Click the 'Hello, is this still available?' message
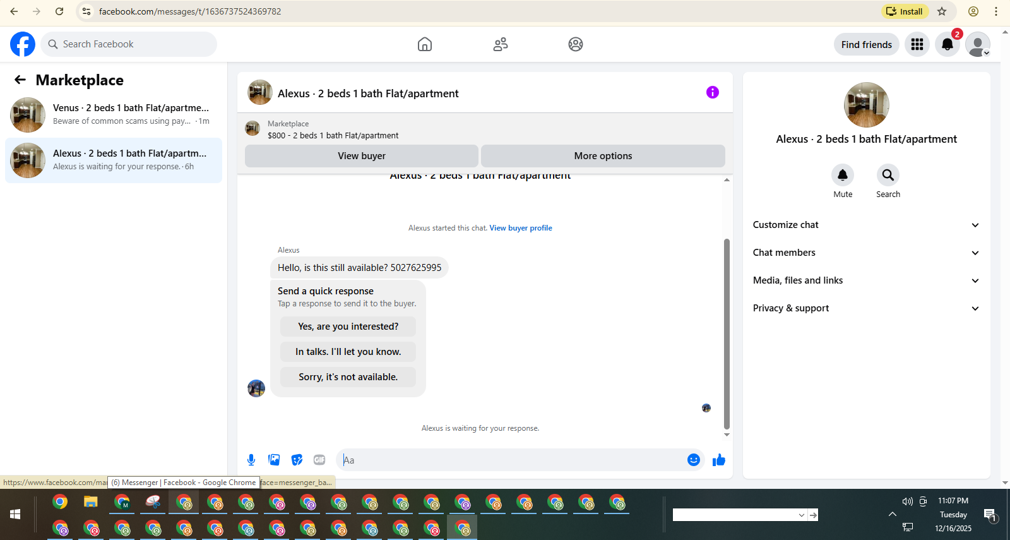 coord(360,268)
